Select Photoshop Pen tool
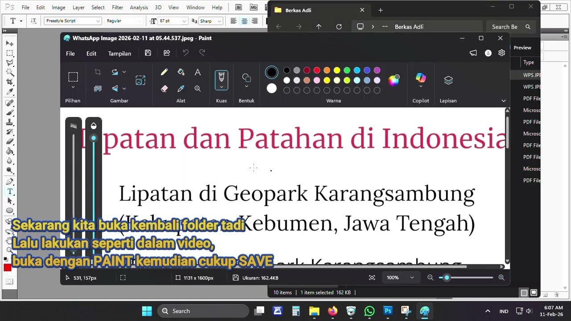The width and height of the screenshot is (571, 321). pos(9,182)
